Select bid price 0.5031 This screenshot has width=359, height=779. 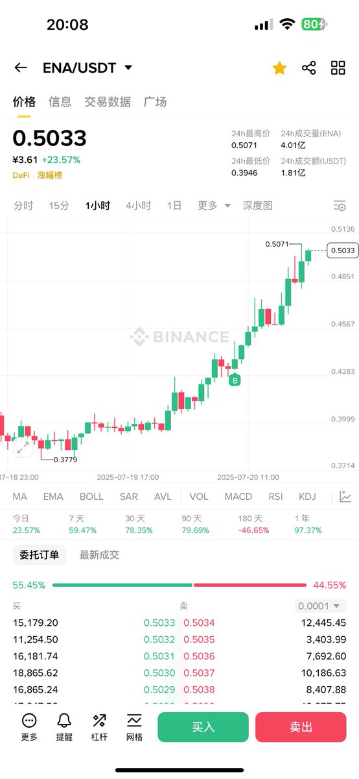coord(159,656)
